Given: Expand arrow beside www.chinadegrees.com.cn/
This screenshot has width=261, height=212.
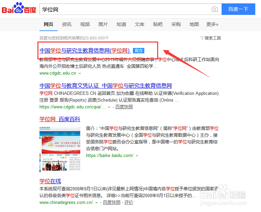Looking at the screenshot, I should 96,203.
